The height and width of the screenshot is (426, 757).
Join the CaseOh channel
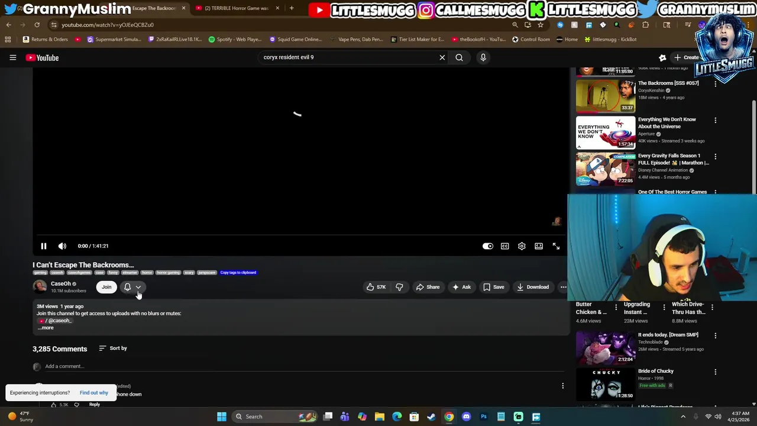(106, 287)
